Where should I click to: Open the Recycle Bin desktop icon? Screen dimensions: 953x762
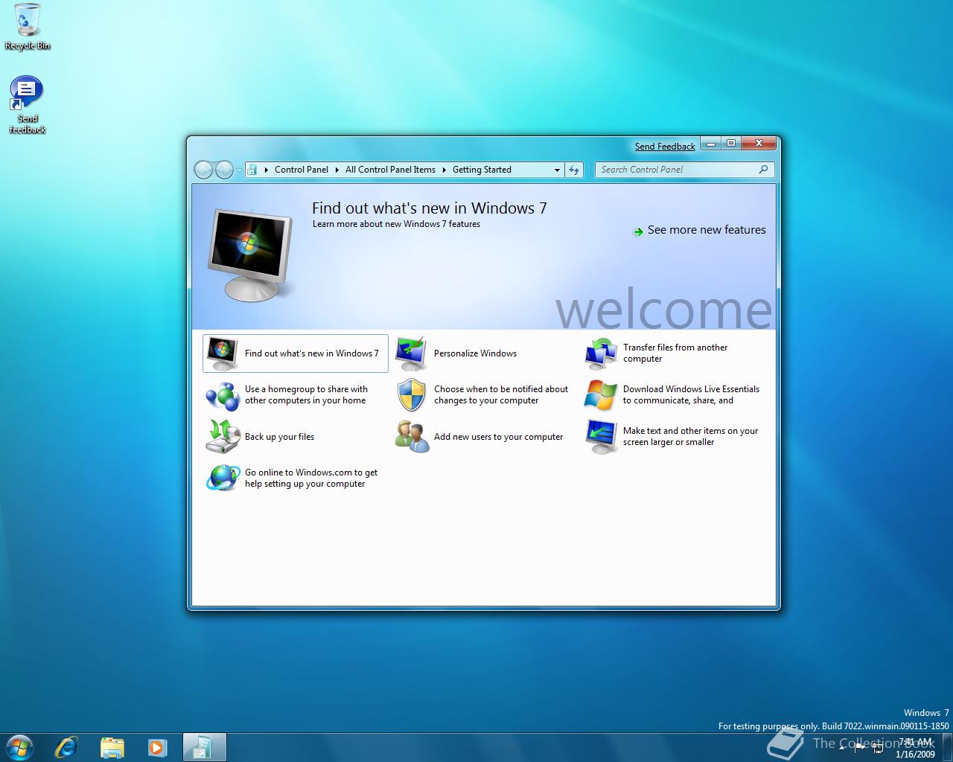(28, 27)
